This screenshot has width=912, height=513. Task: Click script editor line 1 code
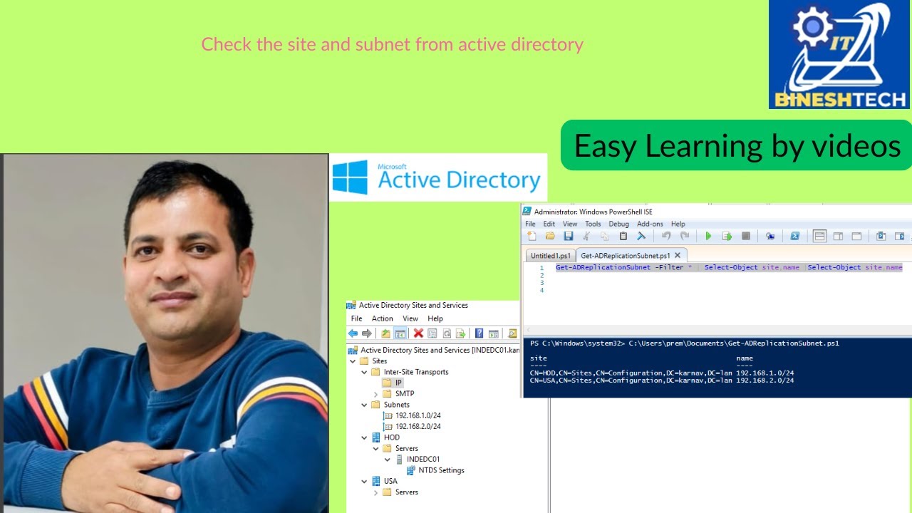coord(729,267)
